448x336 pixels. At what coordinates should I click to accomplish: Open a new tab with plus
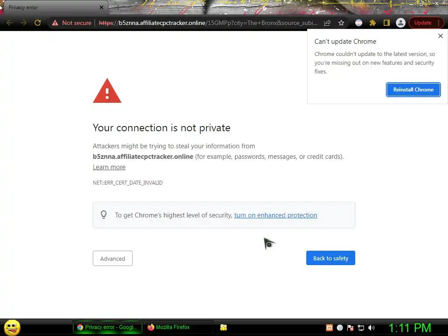pos(118,7)
